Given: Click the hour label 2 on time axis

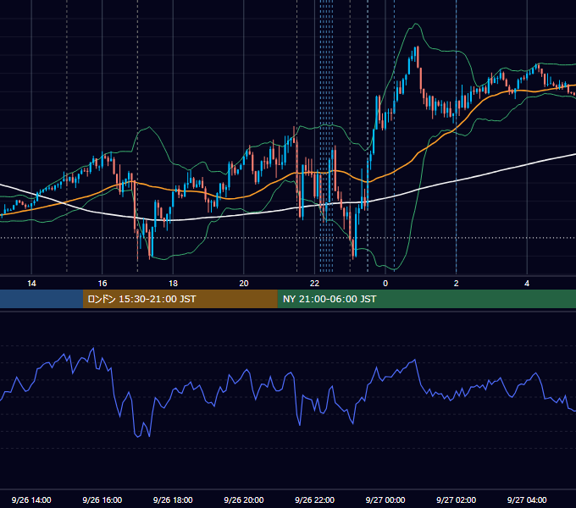Looking at the screenshot, I should (457, 284).
